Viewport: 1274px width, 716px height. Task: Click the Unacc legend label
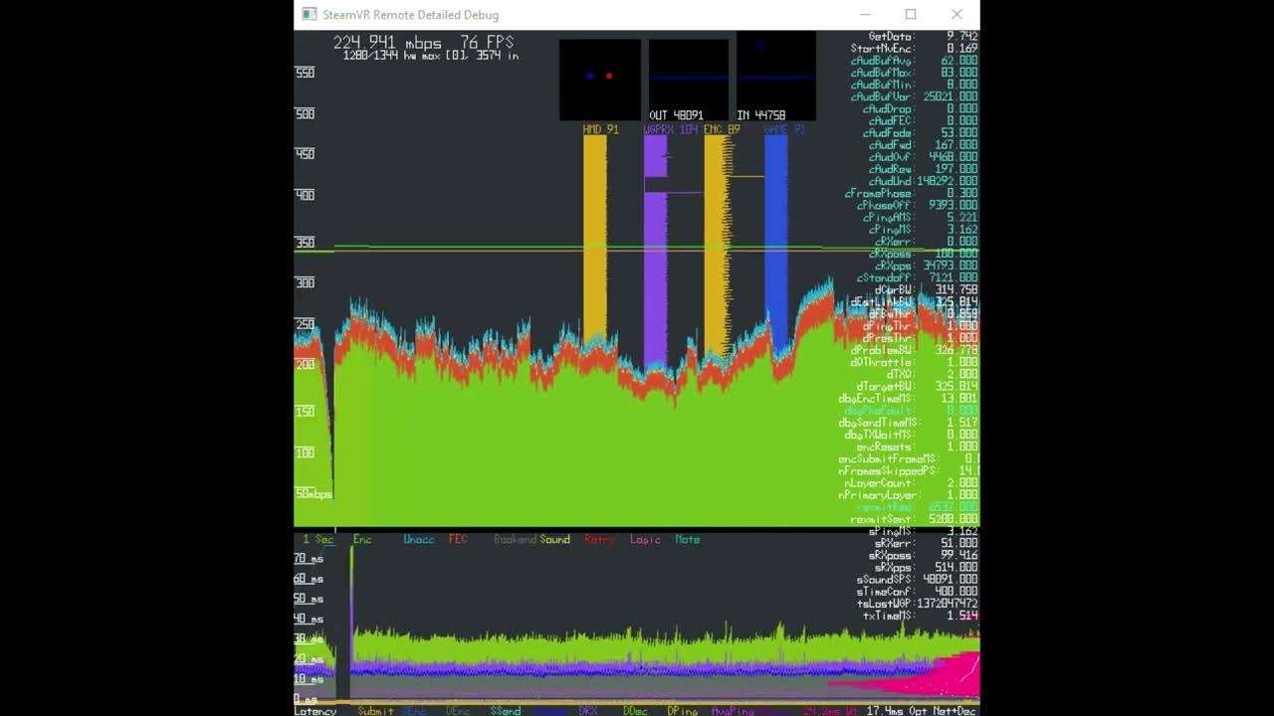418,540
